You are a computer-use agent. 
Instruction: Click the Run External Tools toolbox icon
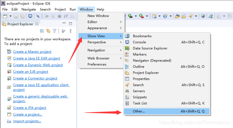point(142,16)
